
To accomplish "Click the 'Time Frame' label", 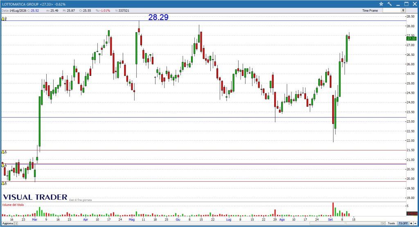I will [x=370, y=11].
